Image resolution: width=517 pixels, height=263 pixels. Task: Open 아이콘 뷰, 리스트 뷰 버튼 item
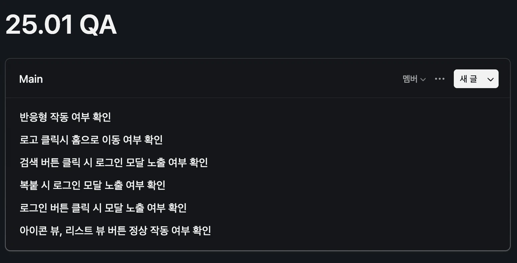point(115,231)
